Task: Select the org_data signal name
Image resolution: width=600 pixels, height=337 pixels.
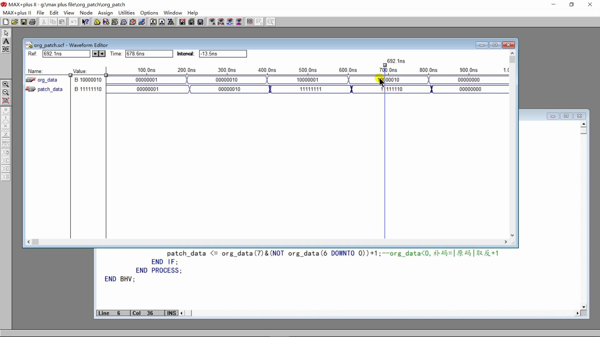Action: 47,80
